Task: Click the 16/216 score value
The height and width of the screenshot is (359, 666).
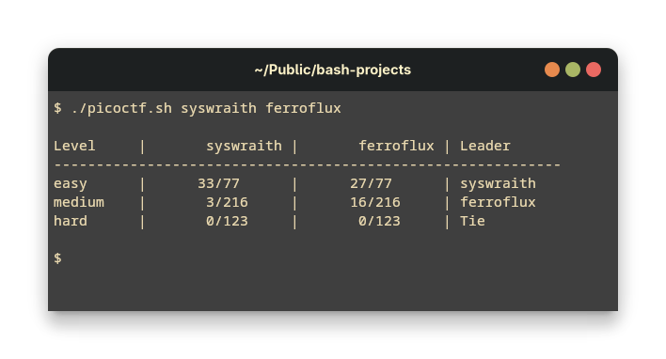Action: point(375,202)
